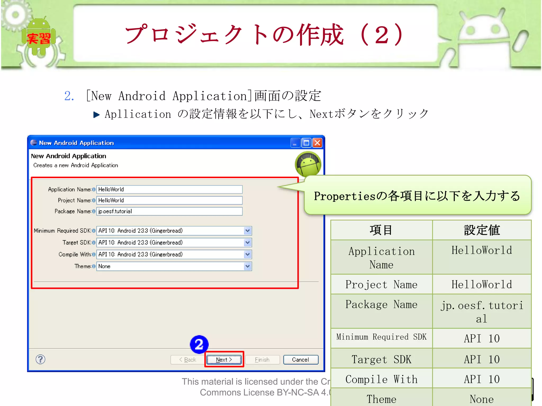Screen dimensions: 542x406
Task: Click info icon beside Compile With label
Action: click(94, 255)
